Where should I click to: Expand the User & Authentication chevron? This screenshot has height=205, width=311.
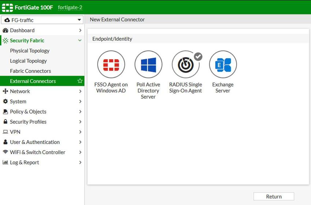pyautogui.click(x=80, y=142)
